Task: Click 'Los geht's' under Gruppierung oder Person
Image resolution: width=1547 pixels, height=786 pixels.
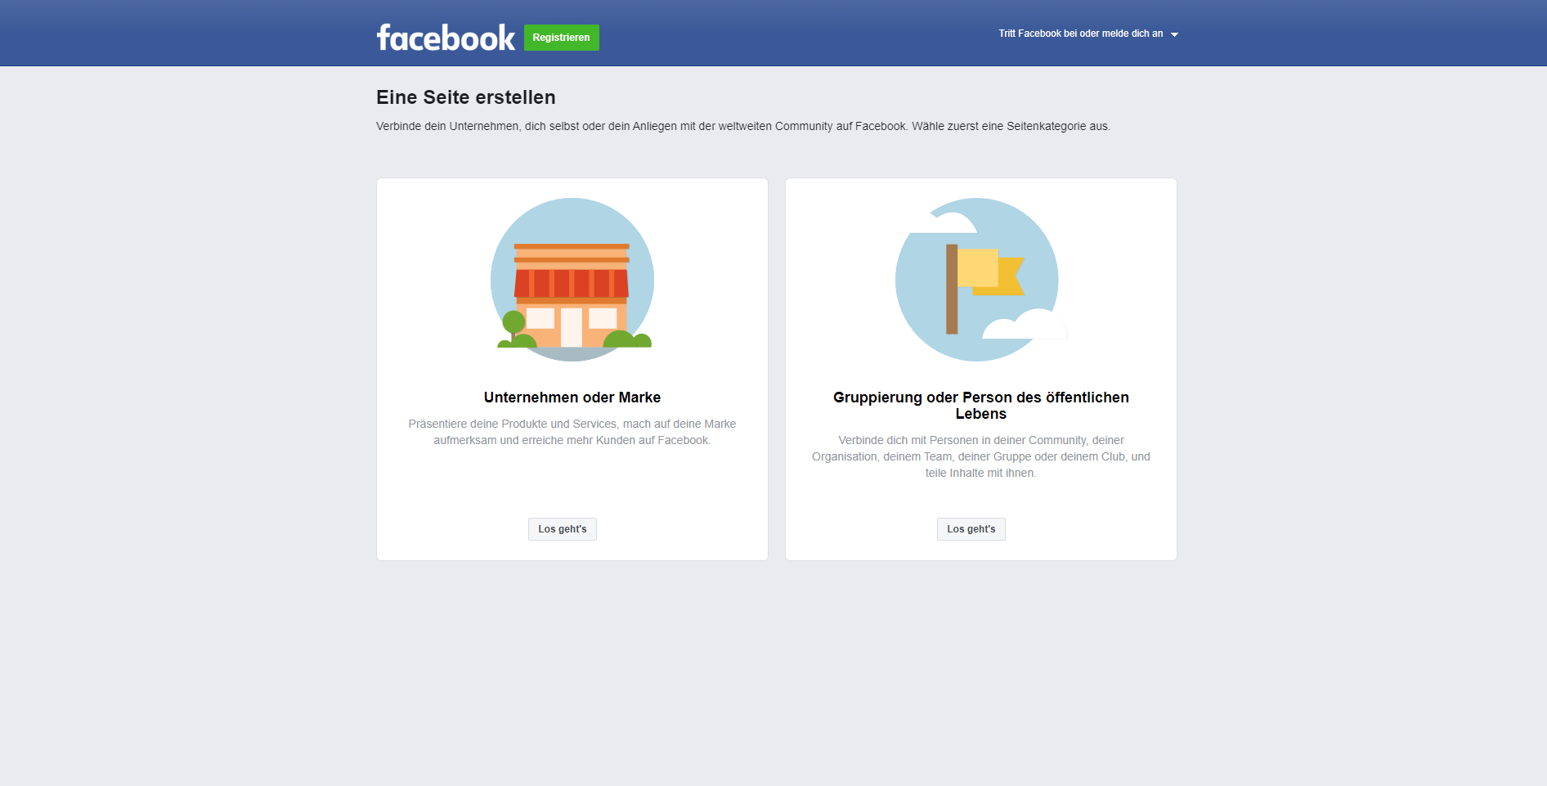Action: click(971, 529)
